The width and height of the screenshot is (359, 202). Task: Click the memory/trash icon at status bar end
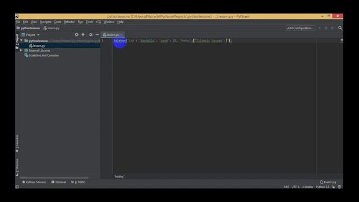[x=339, y=187]
